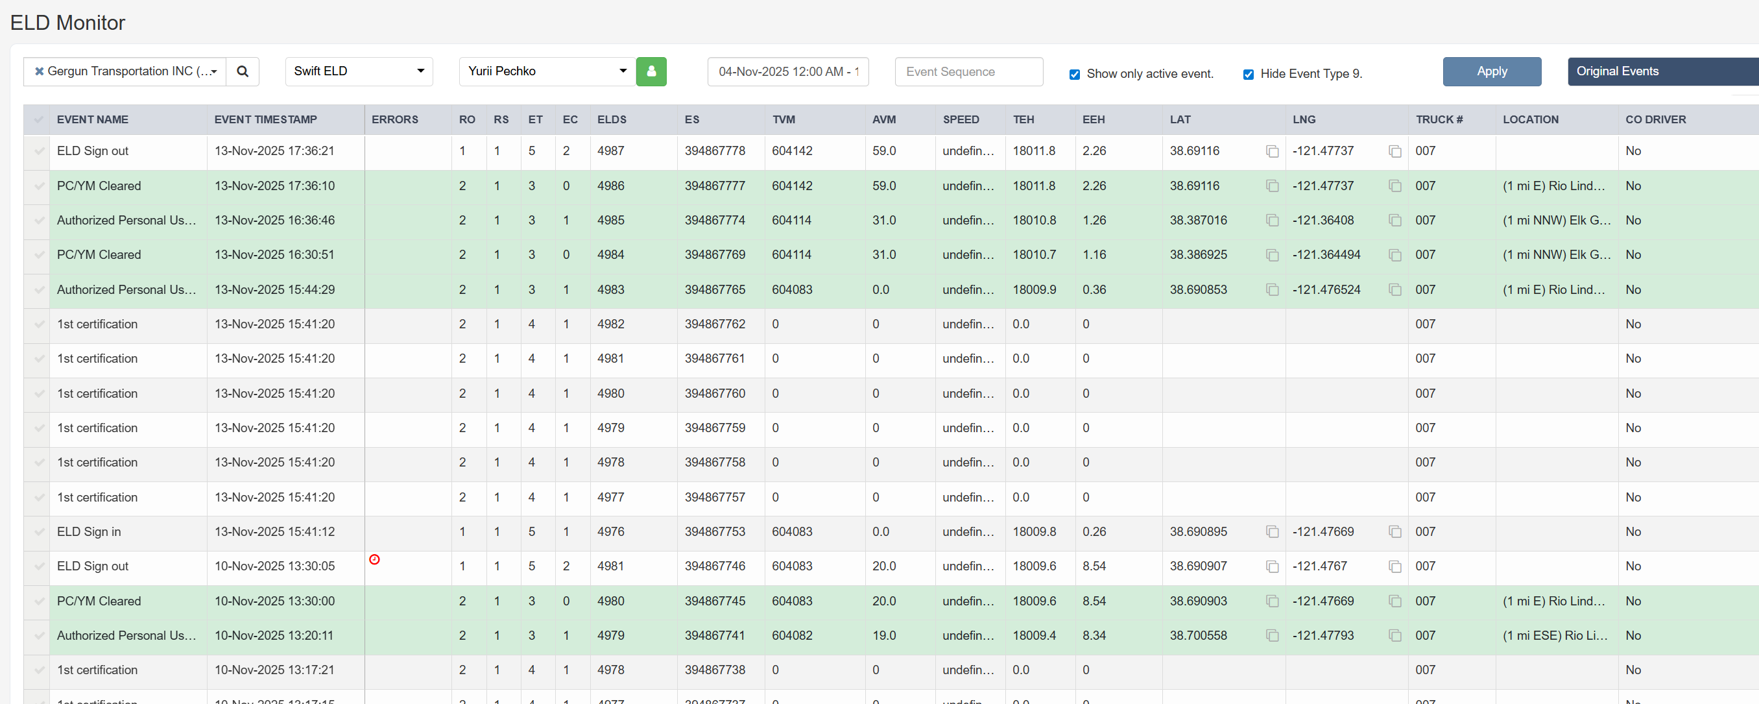
Task: Click the green driver user icon
Action: point(651,71)
